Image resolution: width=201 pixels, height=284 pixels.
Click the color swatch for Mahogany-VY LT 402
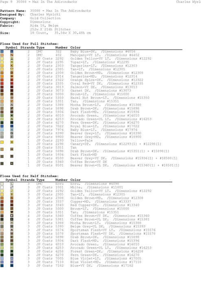tap(2, 55)
